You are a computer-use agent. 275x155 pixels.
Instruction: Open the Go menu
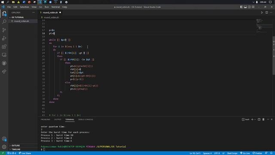coord(41,7)
